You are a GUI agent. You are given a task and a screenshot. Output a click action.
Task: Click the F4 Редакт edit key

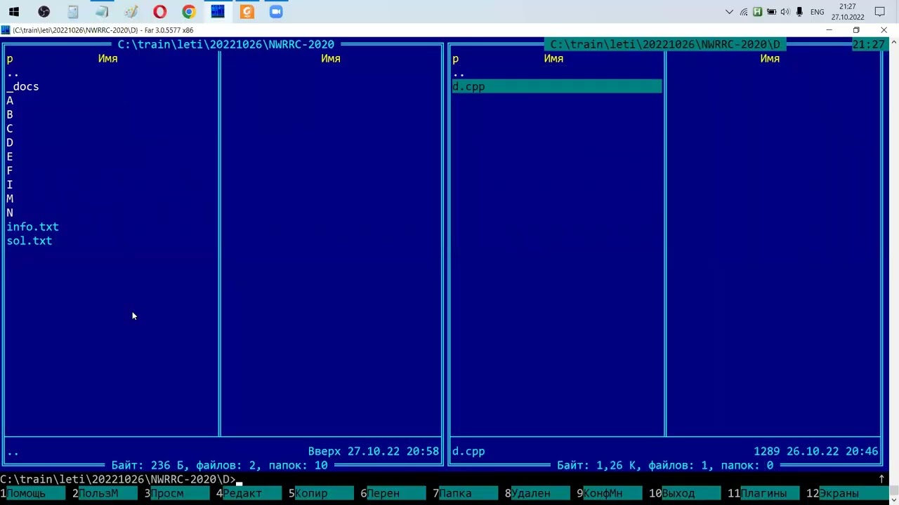point(248,494)
